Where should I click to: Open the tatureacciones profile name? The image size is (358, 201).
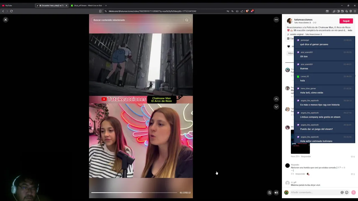click(303, 20)
